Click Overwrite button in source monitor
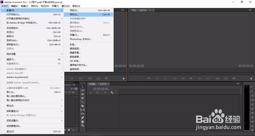Image resolution: width=255 pixels, height=136 pixels. point(98,78)
